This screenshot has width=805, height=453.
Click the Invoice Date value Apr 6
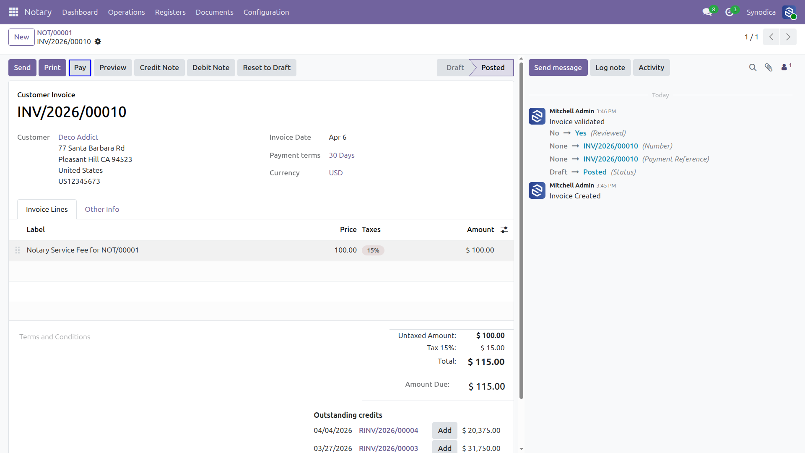pyautogui.click(x=338, y=137)
